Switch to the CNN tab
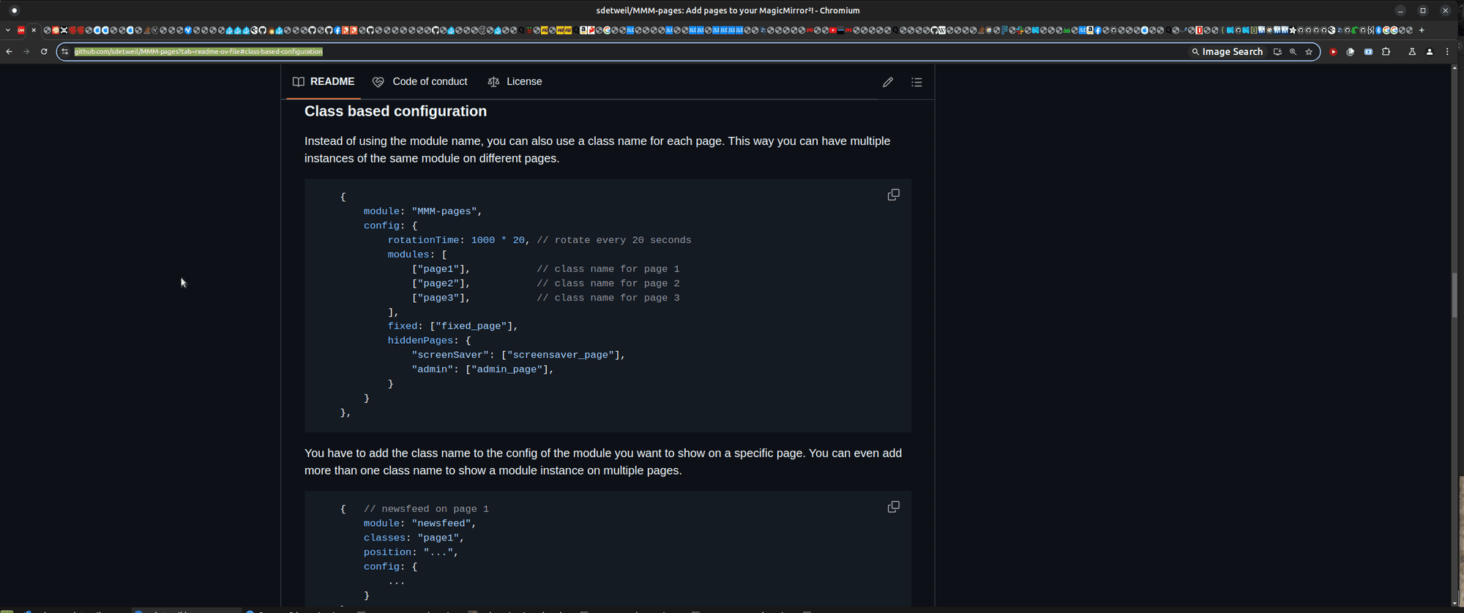 pos(20,30)
